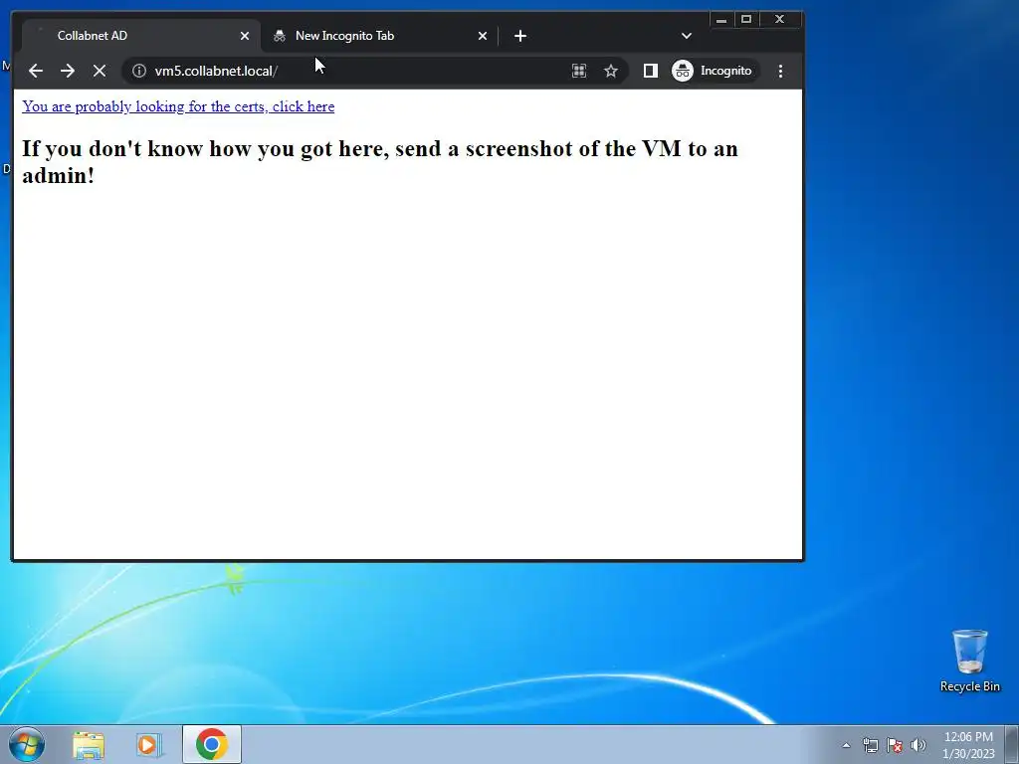
Task: Click the 'send a screenshot of the VM' heading
Action: [x=380, y=162]
